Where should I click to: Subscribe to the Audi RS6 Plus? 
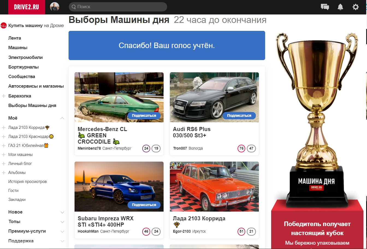pos(239,115)
